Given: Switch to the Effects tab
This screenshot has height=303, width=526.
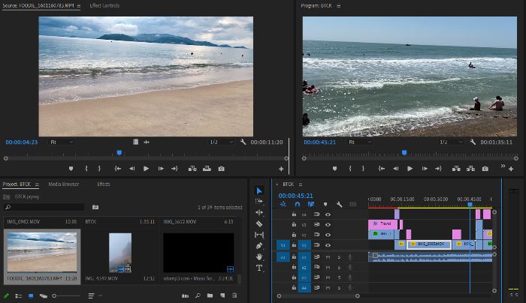Looking at the screenshot, I should click(x=104, y=184).
